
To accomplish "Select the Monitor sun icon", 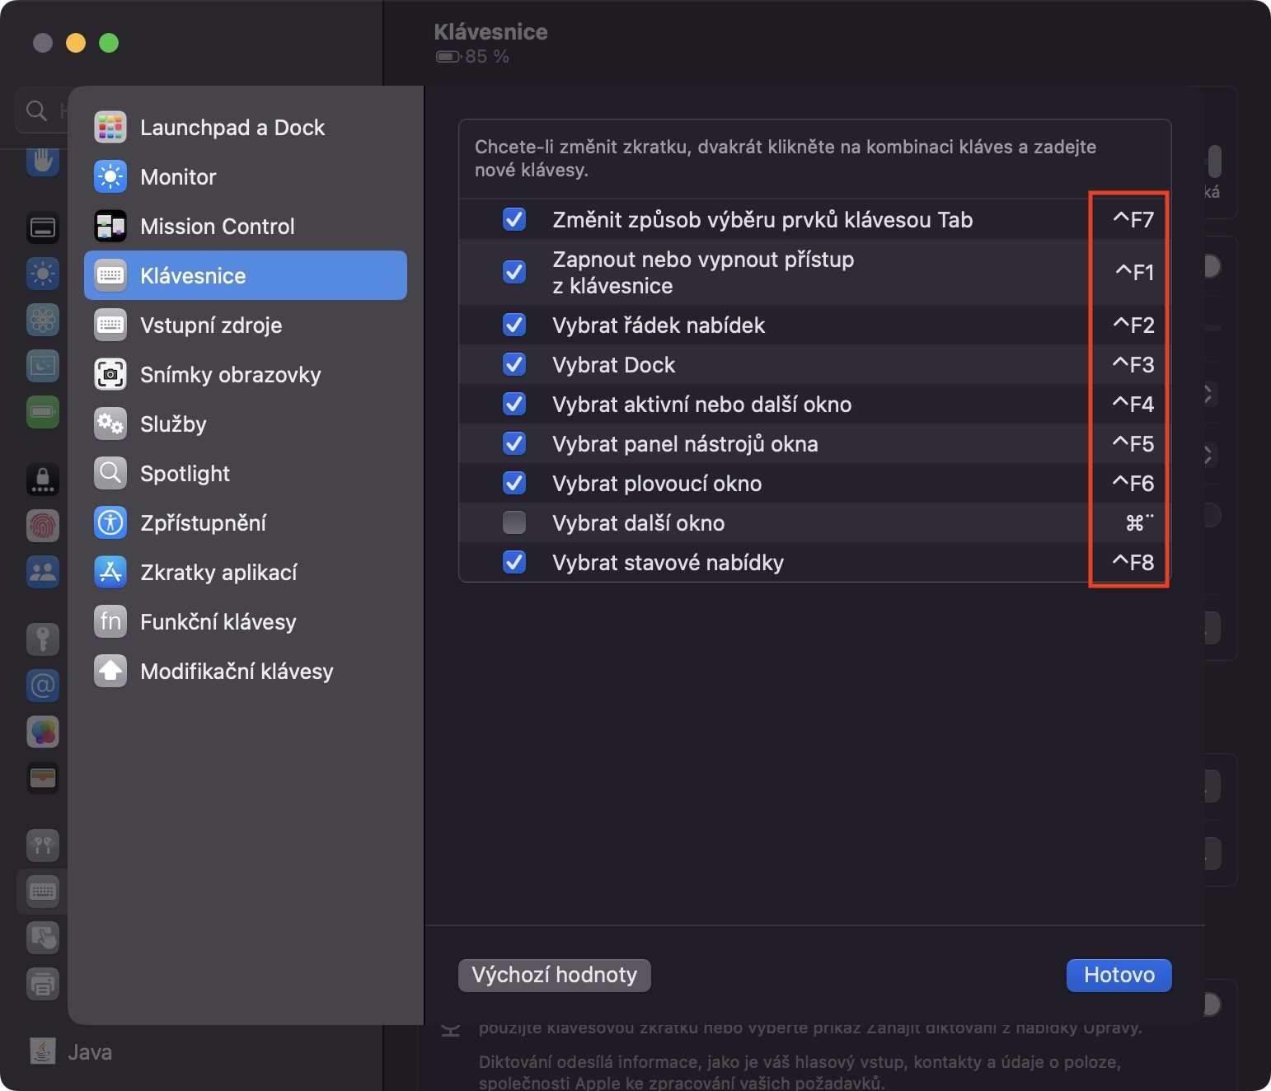I will [x=110, y=177].
